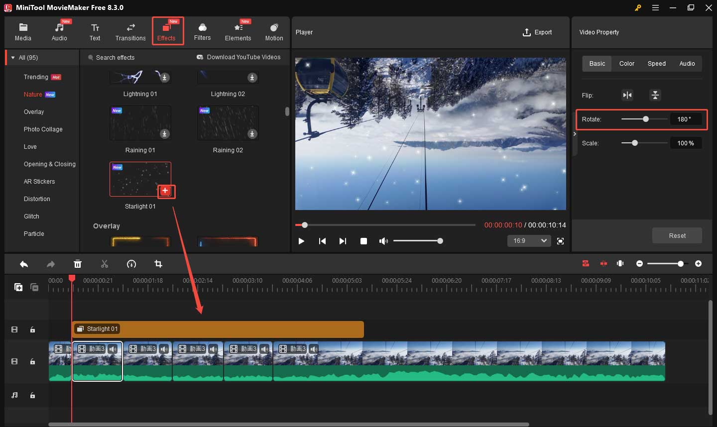Open the Transitions tab

coord(130,32)
